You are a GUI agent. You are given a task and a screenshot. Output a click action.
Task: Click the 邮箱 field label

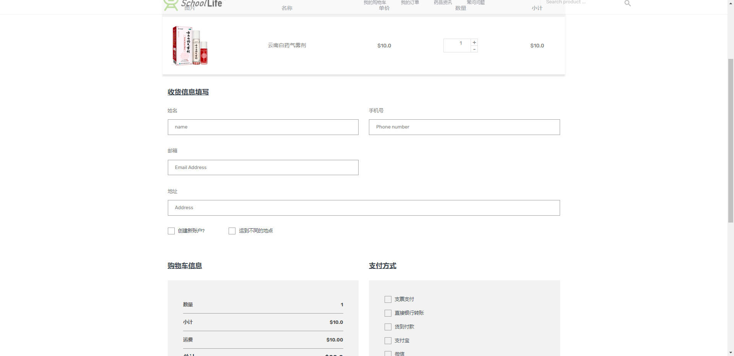(x=172, y=151)
